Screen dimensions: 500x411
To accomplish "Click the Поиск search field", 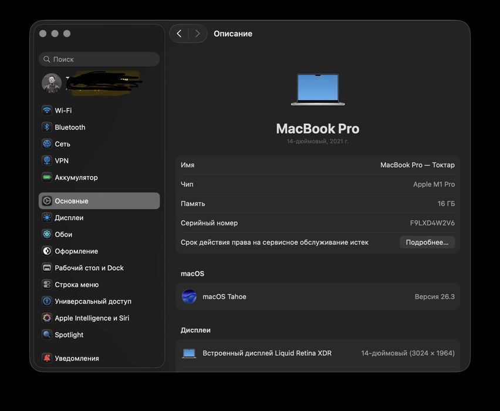I will click(99, 59).
